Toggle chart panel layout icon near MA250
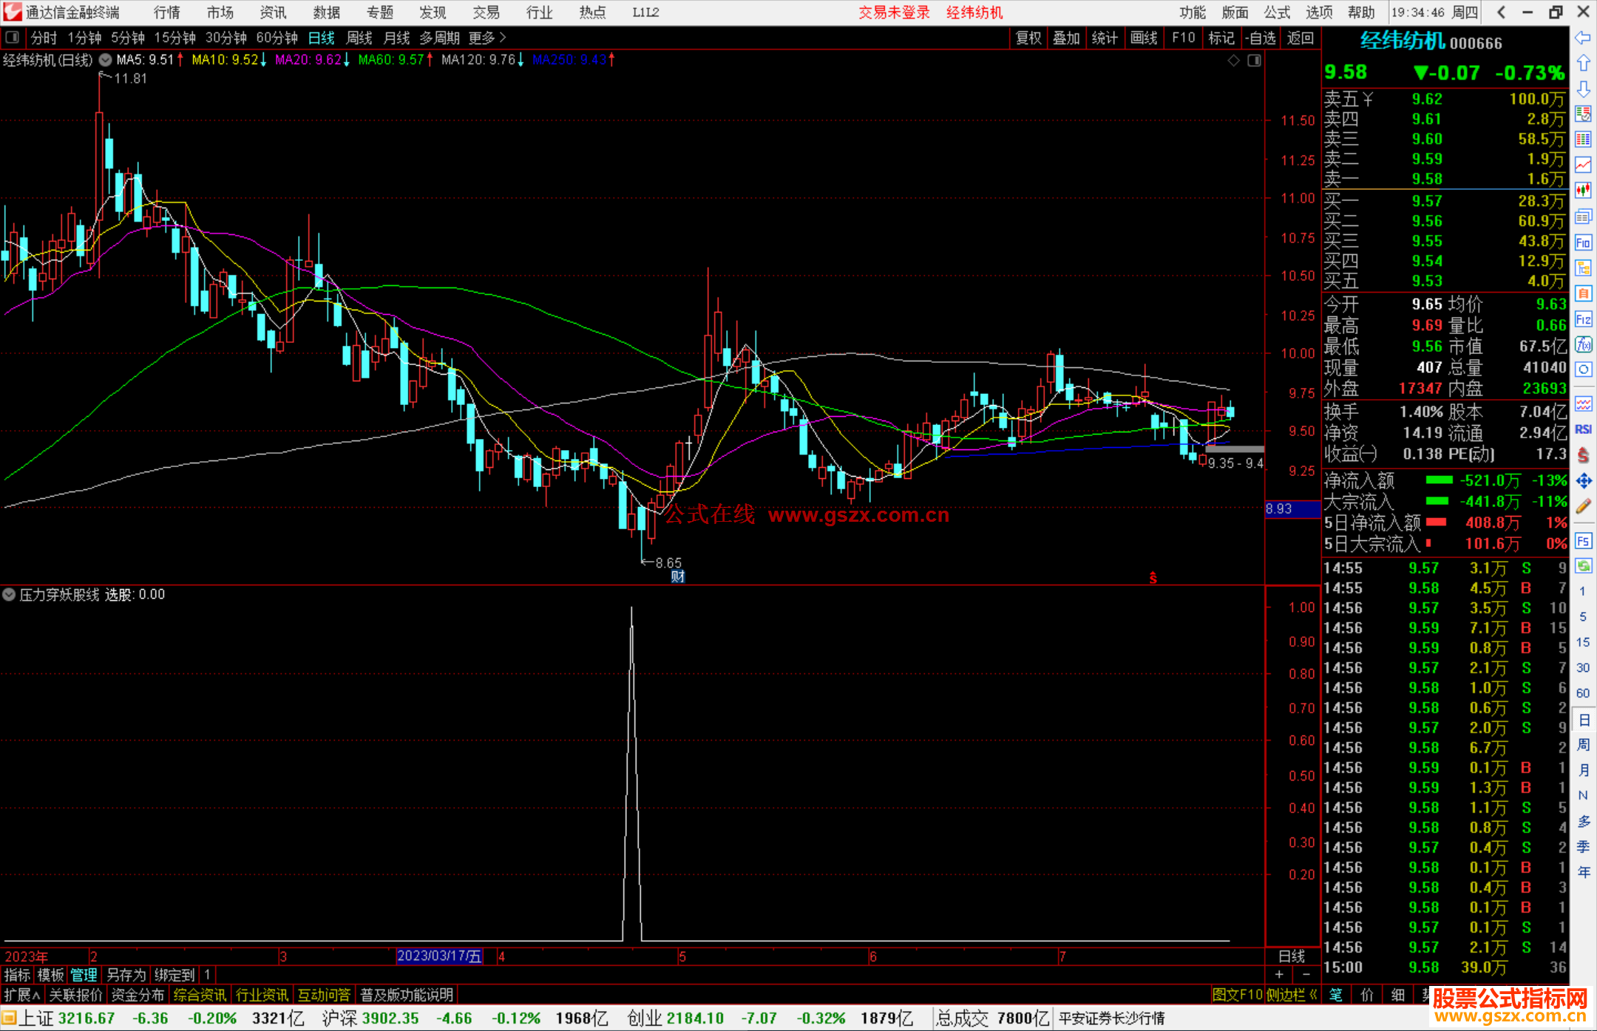Image resolution: width=1597 pixels, height=1031 pixels. (x=1254, y=61)
